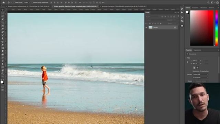Image resolution: width=220 pixels, height=124 pixels.
Task: Select the Hand tool
Action: [x=2, y=70]
